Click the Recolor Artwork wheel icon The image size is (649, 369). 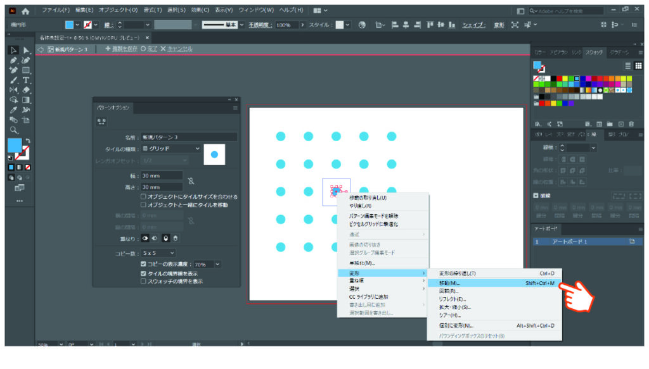(x=362, y=25)
